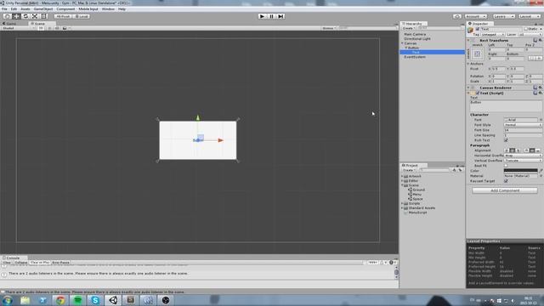Toggle the Rich Text checkbox
Viewport: 544px width, 306px height.
tap(506, 140)
